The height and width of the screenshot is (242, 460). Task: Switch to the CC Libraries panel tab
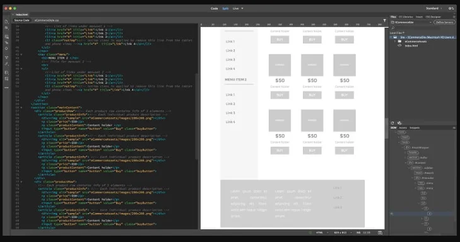click(406, 17)
